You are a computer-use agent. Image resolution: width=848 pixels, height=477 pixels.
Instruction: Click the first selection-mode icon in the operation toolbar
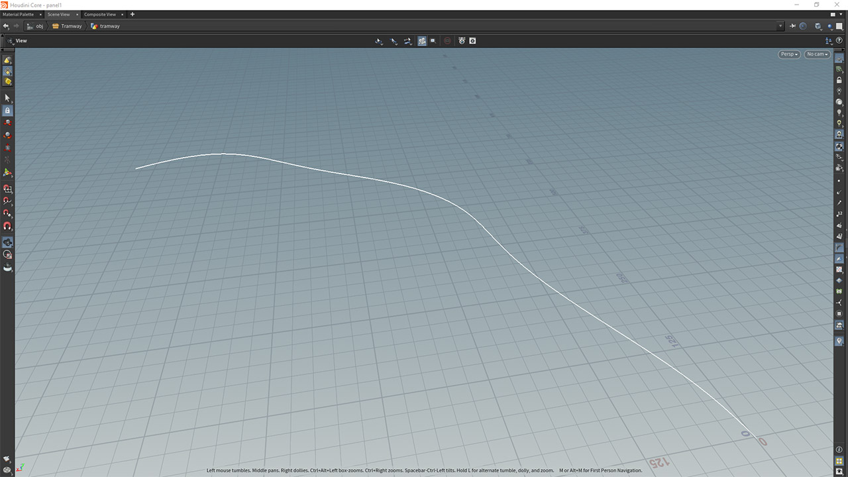pyautogui.click(x=379, y=41)
